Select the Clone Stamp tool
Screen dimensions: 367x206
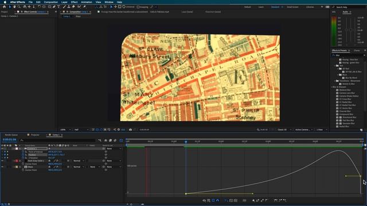[69, 7]
